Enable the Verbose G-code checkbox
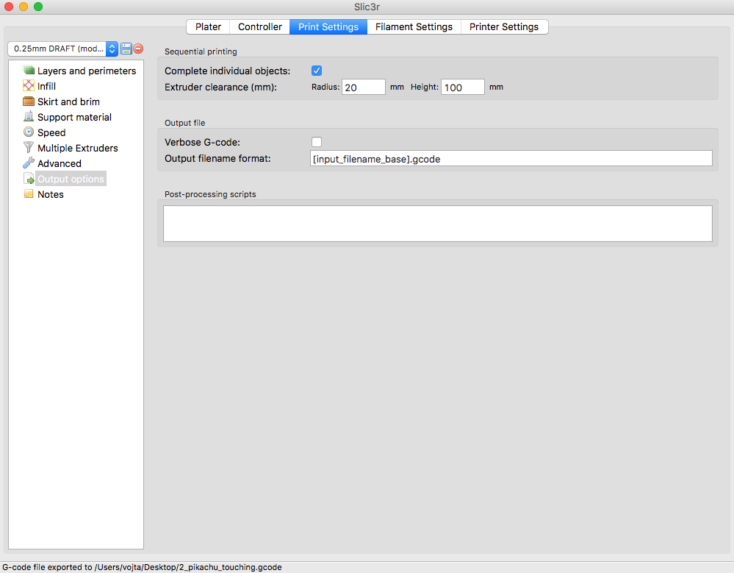 (317, 142)
